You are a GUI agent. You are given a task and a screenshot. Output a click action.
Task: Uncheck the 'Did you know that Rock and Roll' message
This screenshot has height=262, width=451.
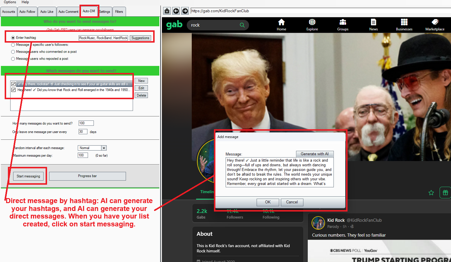[13, 90]
